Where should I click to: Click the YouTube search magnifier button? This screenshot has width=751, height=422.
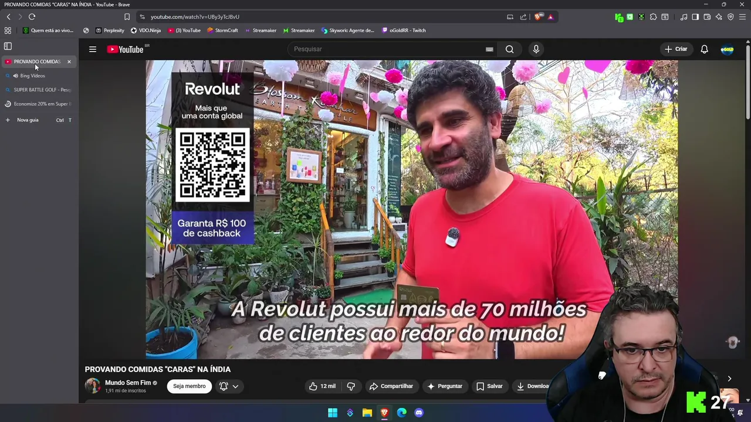click(510, 49)
